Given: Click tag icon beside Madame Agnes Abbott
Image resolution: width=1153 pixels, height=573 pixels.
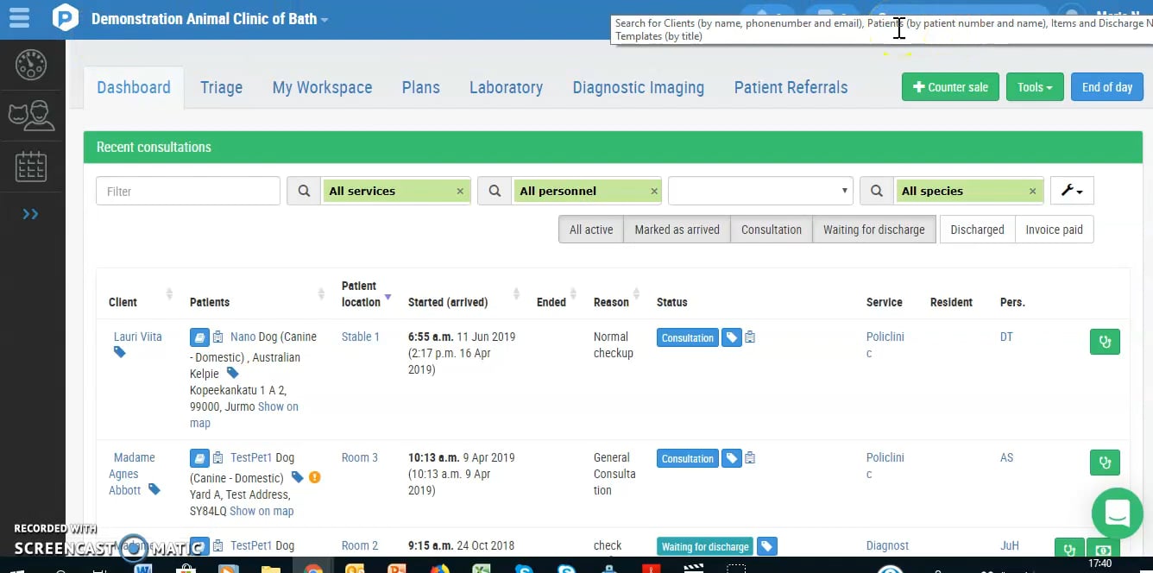Looking at the screenshot, I should [154, 489].
